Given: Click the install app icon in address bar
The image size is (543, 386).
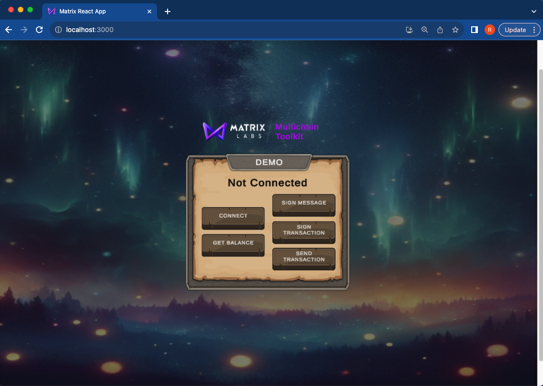Looking at the screenshot, I should [x=409, y=30].
